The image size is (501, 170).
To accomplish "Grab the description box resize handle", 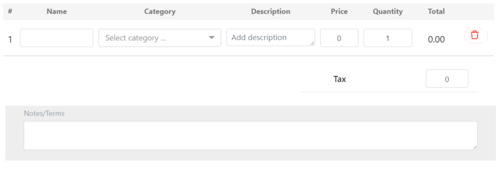I will pos(312,43).
